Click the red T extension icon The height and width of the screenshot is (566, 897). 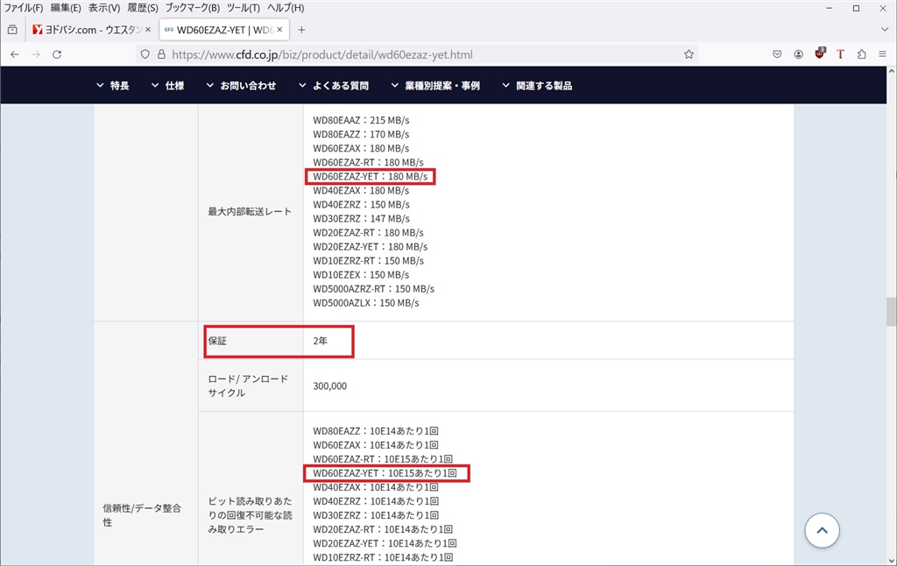click(840, 54)
